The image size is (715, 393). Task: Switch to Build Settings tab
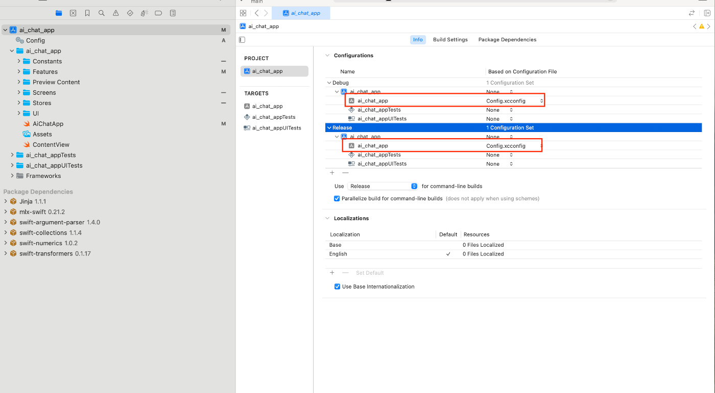coord(450,40)
